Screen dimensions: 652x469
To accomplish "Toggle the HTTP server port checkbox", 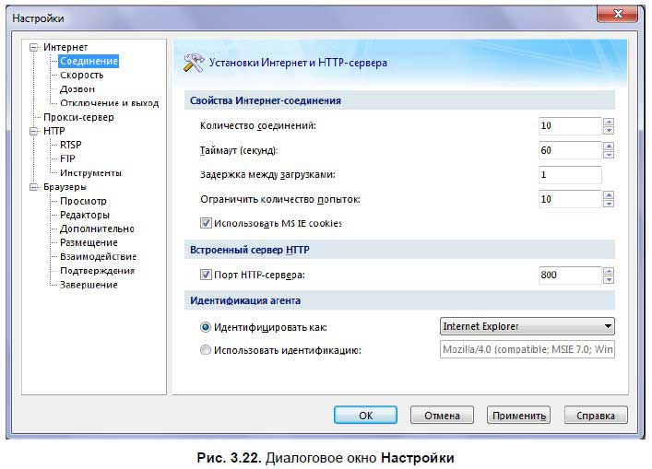I will 206,275.
